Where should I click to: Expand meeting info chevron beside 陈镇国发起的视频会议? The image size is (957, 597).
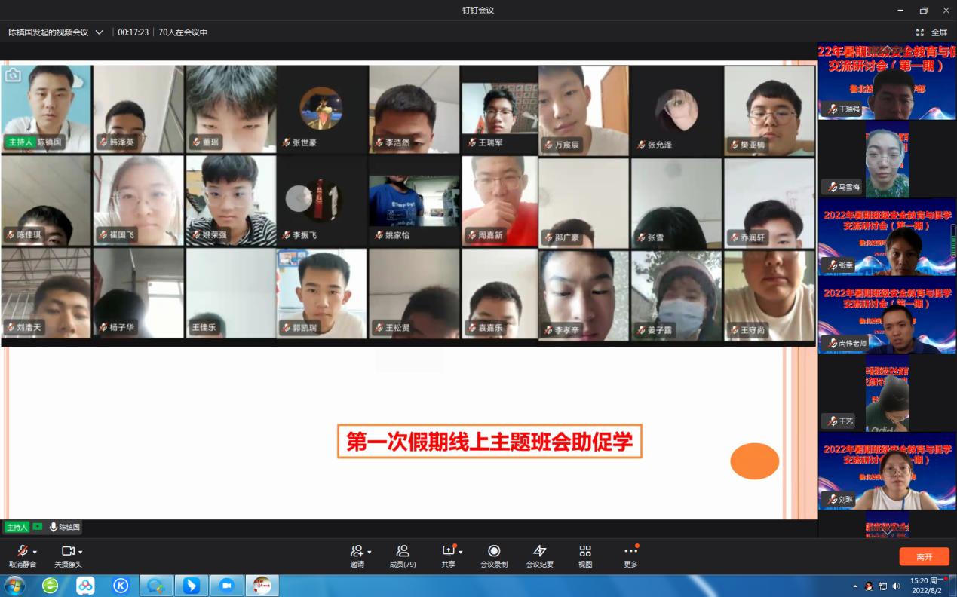click(99, 32)
